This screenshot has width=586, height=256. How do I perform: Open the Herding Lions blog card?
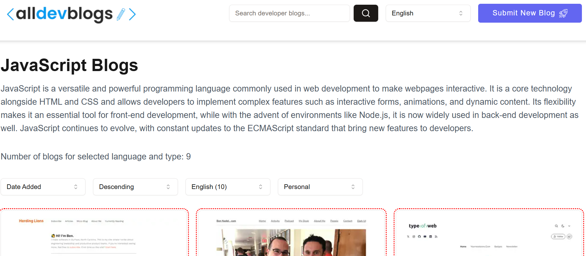pos(94,233)
